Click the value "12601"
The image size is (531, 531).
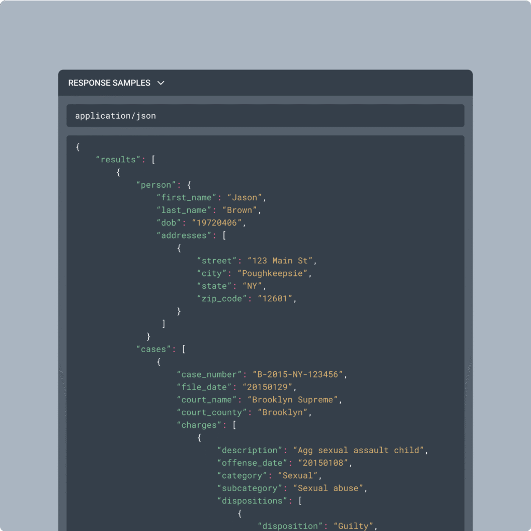(x=275, y=299)
